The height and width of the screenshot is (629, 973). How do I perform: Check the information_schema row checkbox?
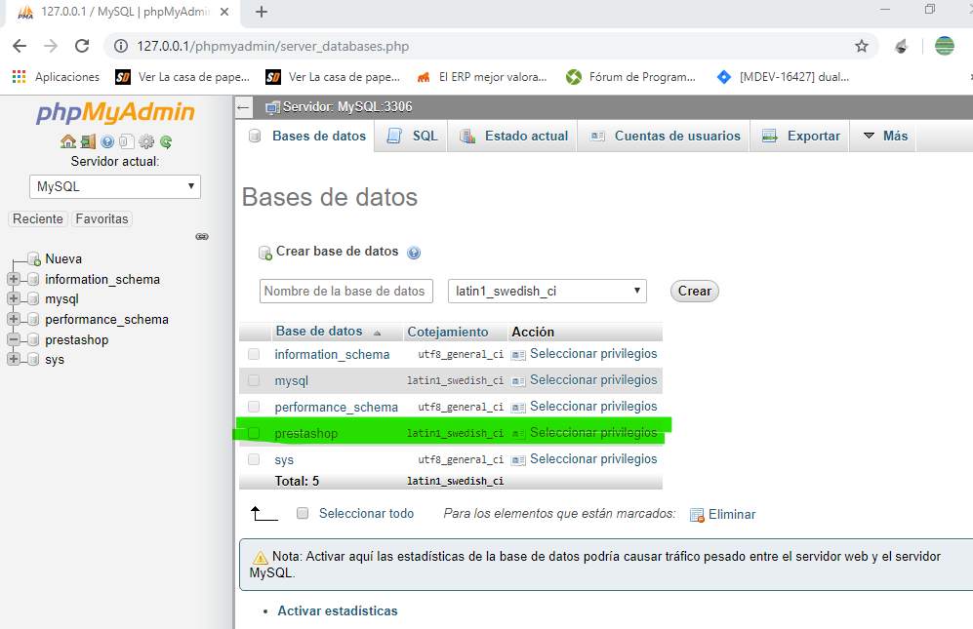pos(254,354)
